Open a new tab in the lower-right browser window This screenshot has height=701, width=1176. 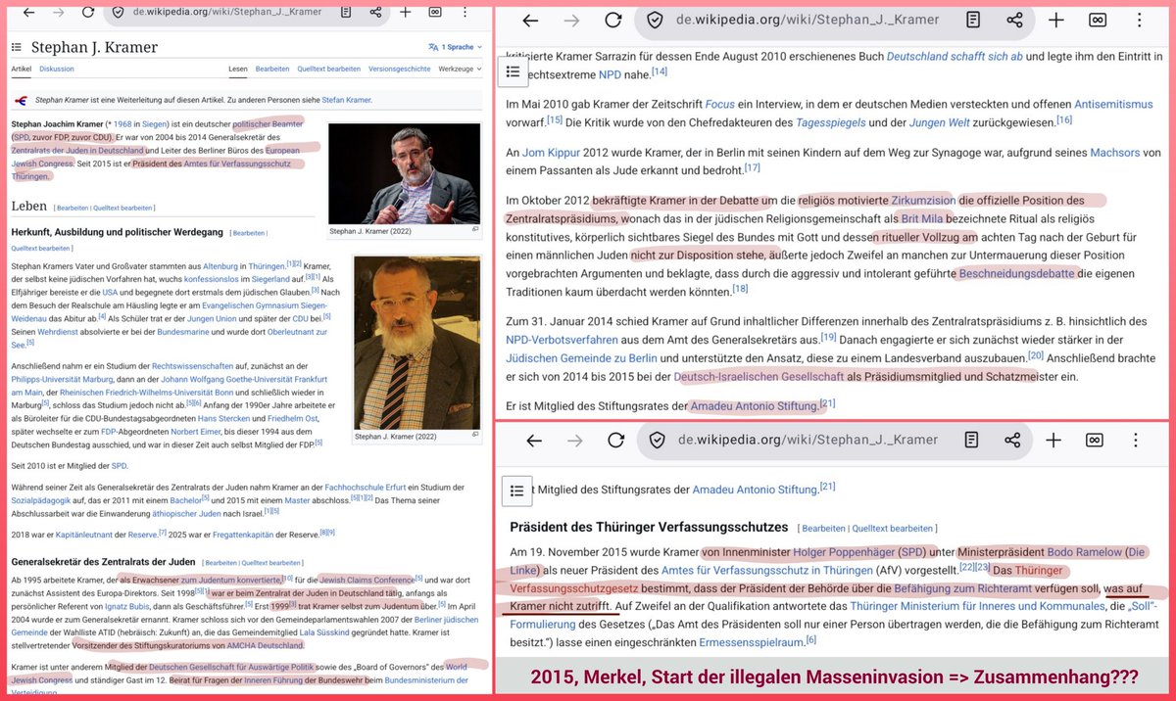pyautogui.click(x=1054, y=441)
